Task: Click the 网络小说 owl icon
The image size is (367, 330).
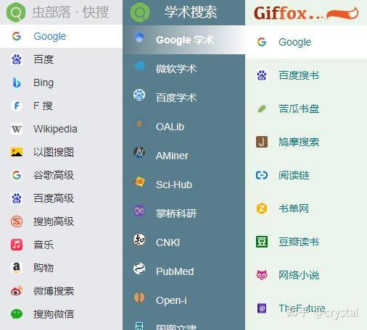Action: pyautogui.click(x=262, y=275)
